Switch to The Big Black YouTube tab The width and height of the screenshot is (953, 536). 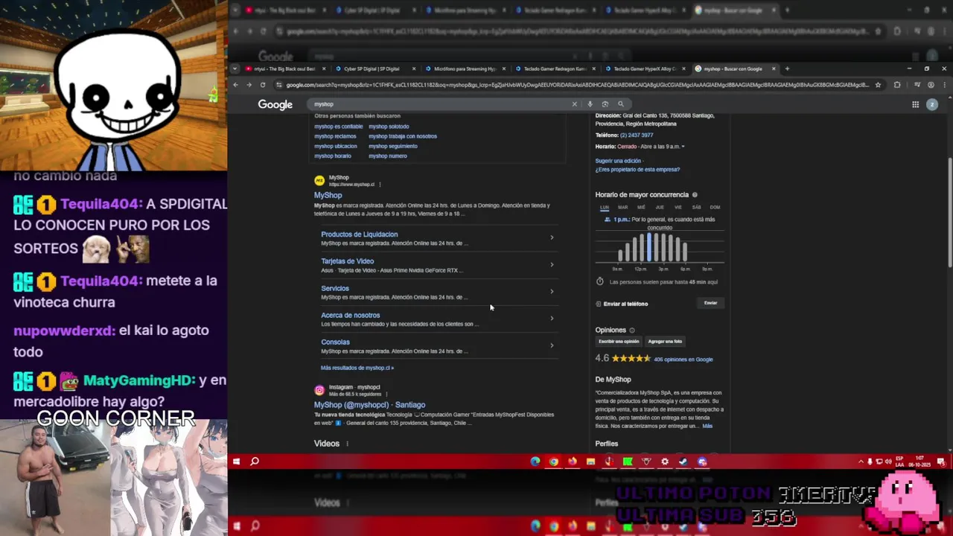point(284,68)
